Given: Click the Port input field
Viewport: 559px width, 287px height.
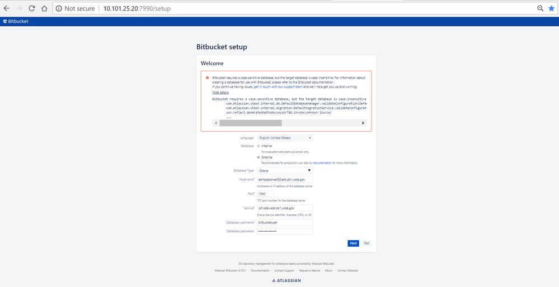Looking at the screenshot, I should [x=266, y=194].
